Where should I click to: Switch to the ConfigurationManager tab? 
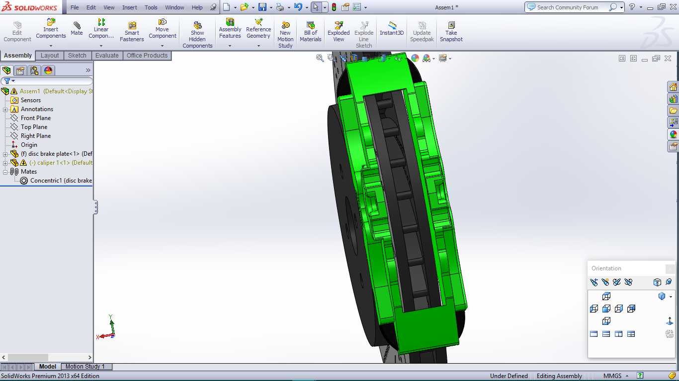click(34, 70)
